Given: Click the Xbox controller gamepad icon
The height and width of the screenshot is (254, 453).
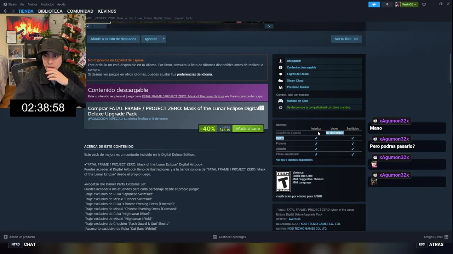Looking at the screenshot, I should [x=281, y=101].
